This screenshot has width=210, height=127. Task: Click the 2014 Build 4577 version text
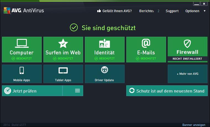14,125
